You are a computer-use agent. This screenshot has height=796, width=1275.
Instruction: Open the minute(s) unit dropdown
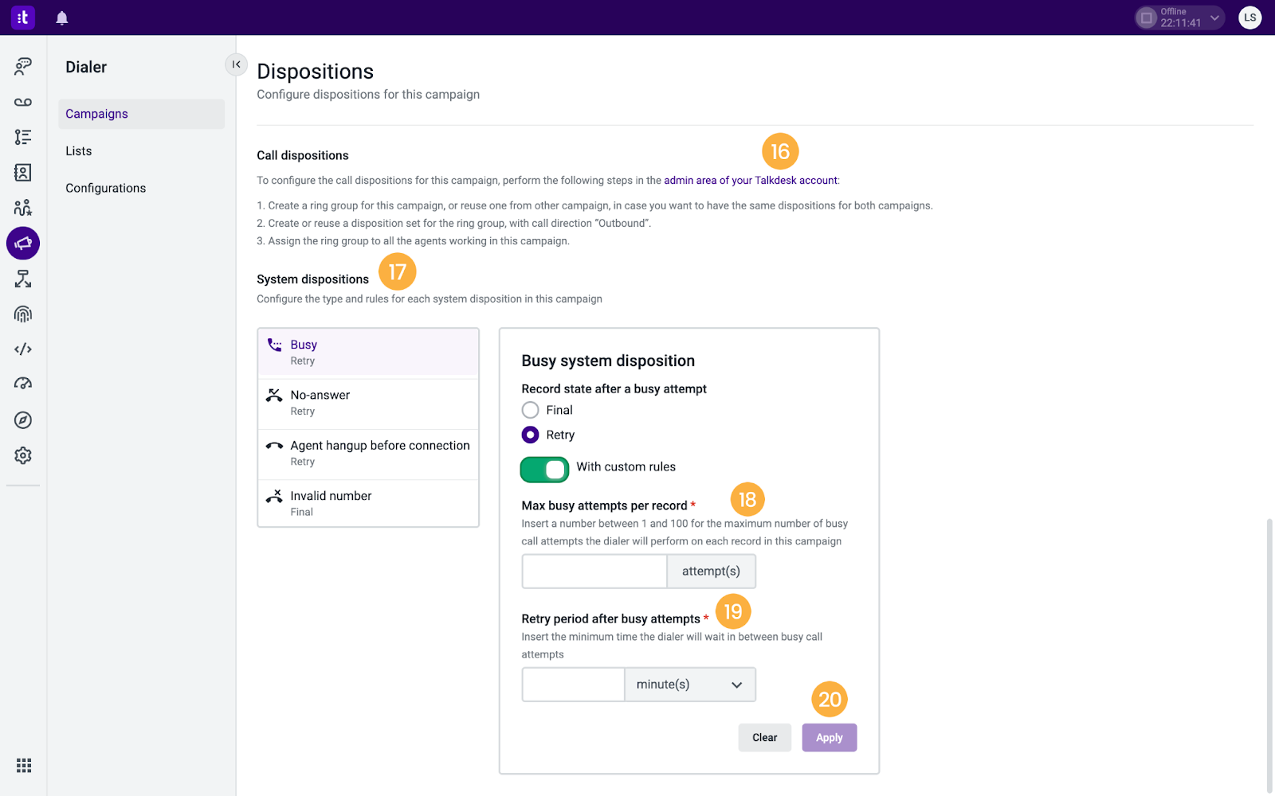[x=690, y=685]
